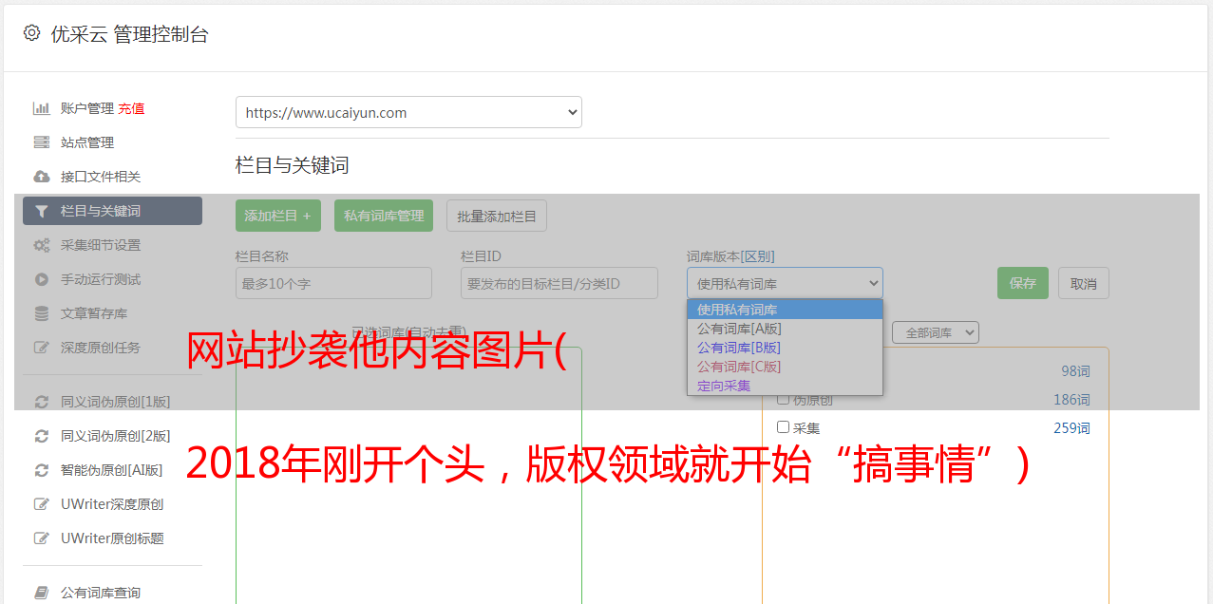1213x604 pixels.
Task: Click the gears icon for 采集细节设置
Action: (x=41, y=245)
